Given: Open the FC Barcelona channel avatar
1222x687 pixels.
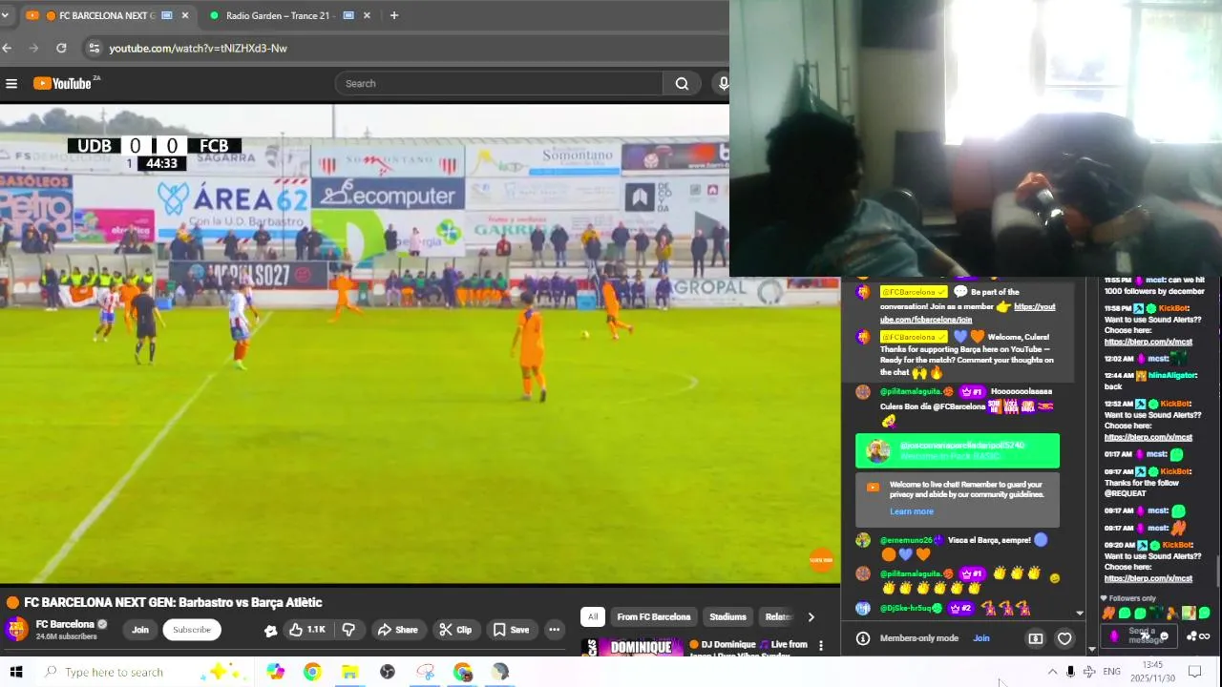Looking at the screenshot, I should (x=17, y=630).
